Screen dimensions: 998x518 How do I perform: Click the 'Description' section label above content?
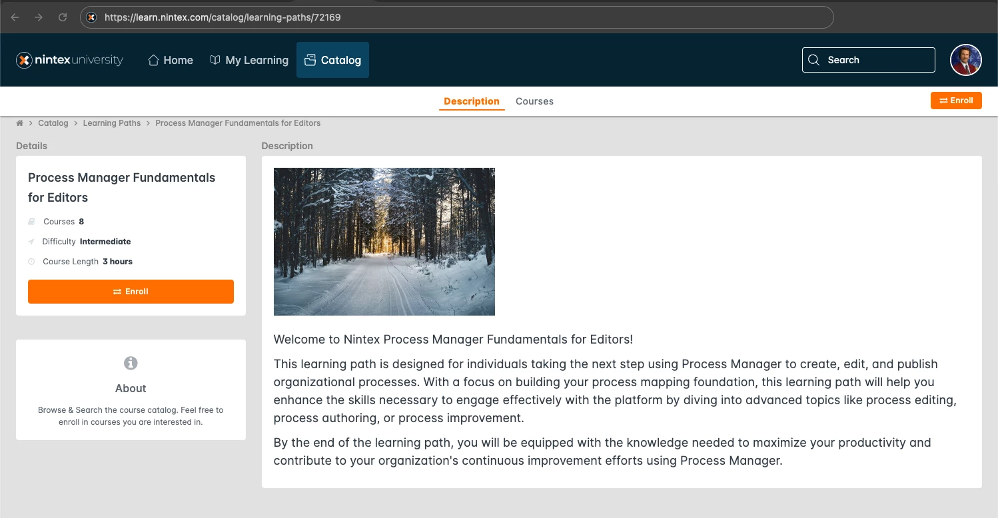pos(287,146)
